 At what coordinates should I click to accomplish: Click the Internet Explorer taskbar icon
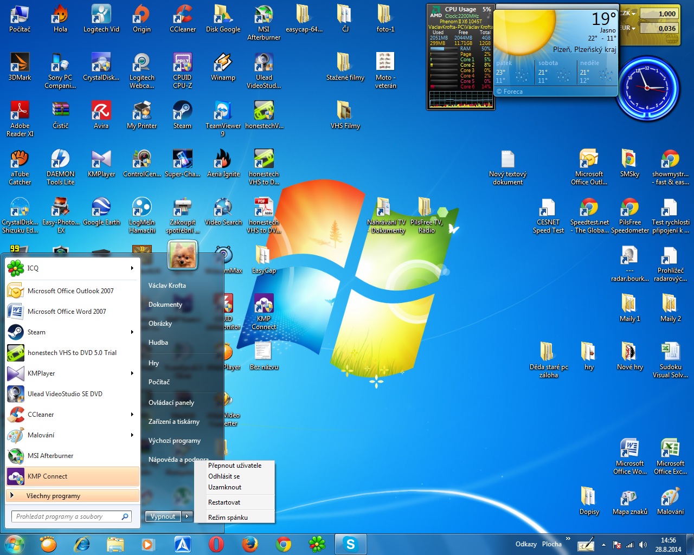82,544
